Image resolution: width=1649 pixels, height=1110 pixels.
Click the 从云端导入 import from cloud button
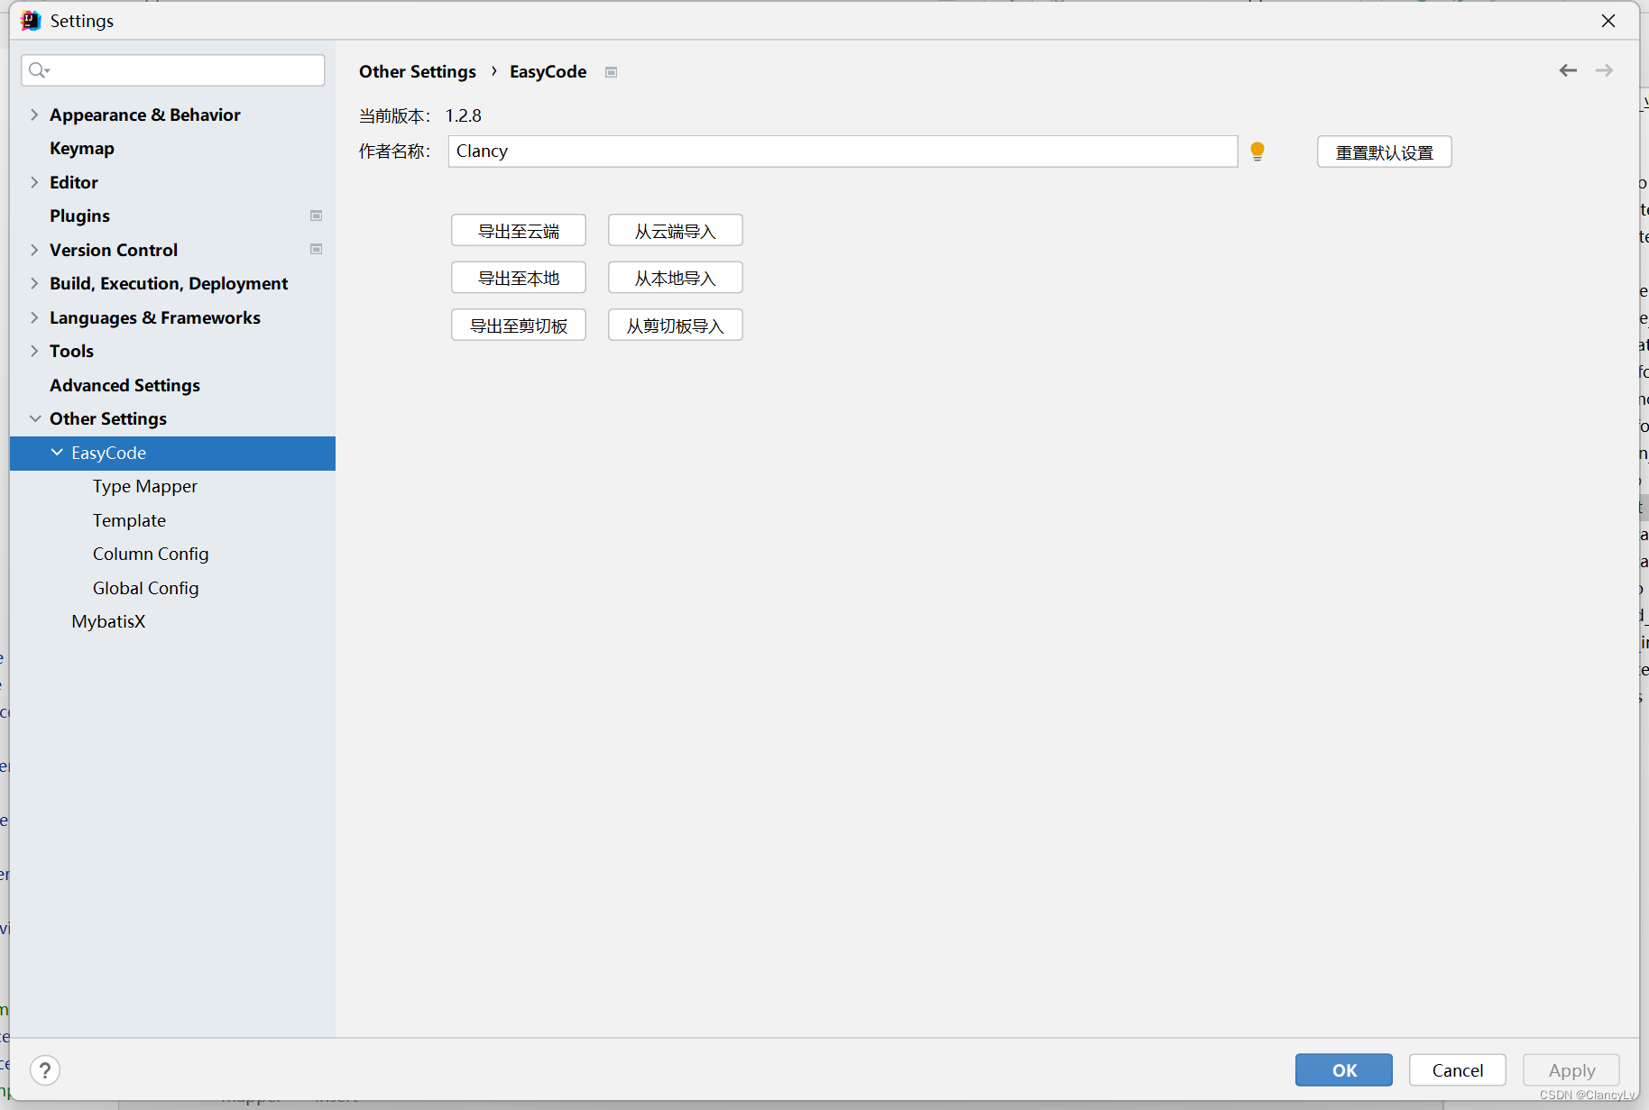click(676, 231)
